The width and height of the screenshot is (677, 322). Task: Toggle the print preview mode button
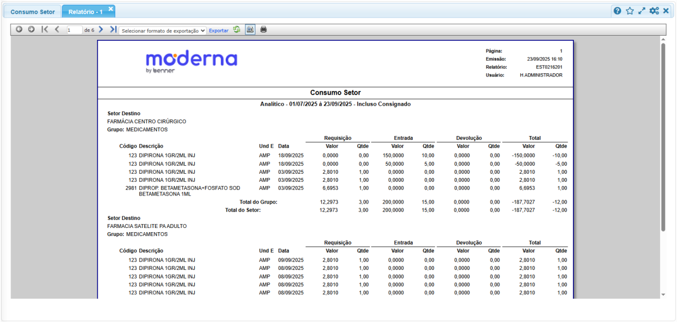pos(250,30)
